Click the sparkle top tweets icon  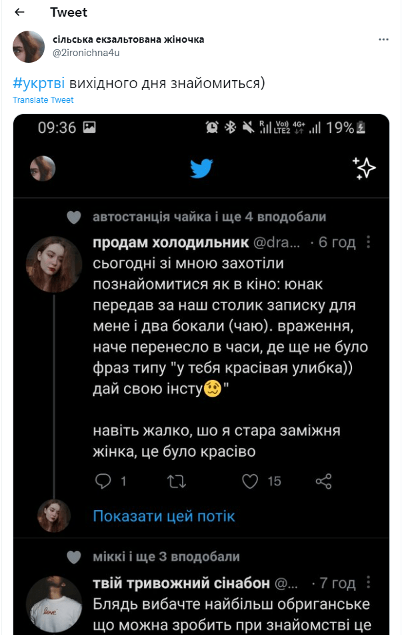pos(364,169)
